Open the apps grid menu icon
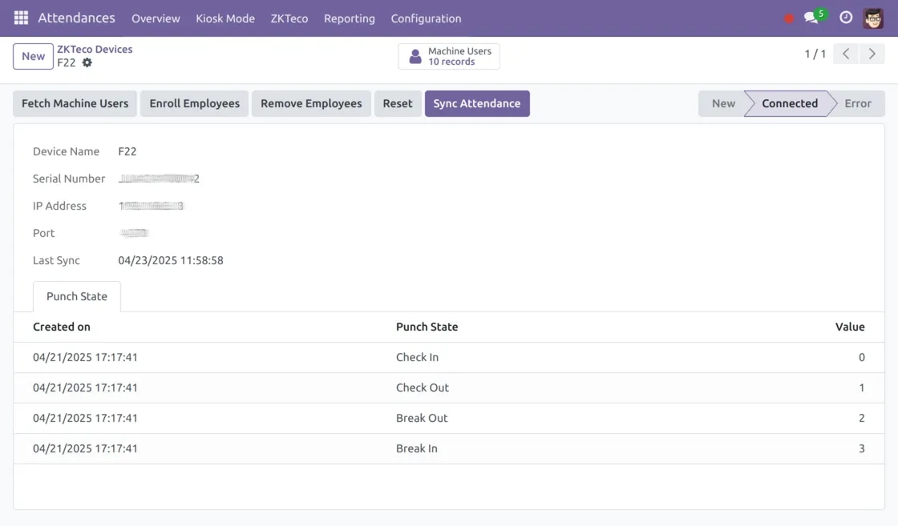898x526 pixels. tap(21, 18)
